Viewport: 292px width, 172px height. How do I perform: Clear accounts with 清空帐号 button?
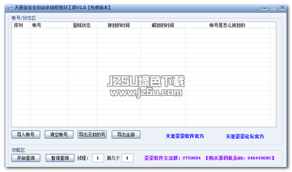pos(59,134)
